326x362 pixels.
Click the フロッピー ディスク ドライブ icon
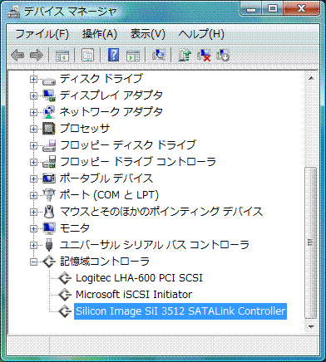click(x=49, y=145)
